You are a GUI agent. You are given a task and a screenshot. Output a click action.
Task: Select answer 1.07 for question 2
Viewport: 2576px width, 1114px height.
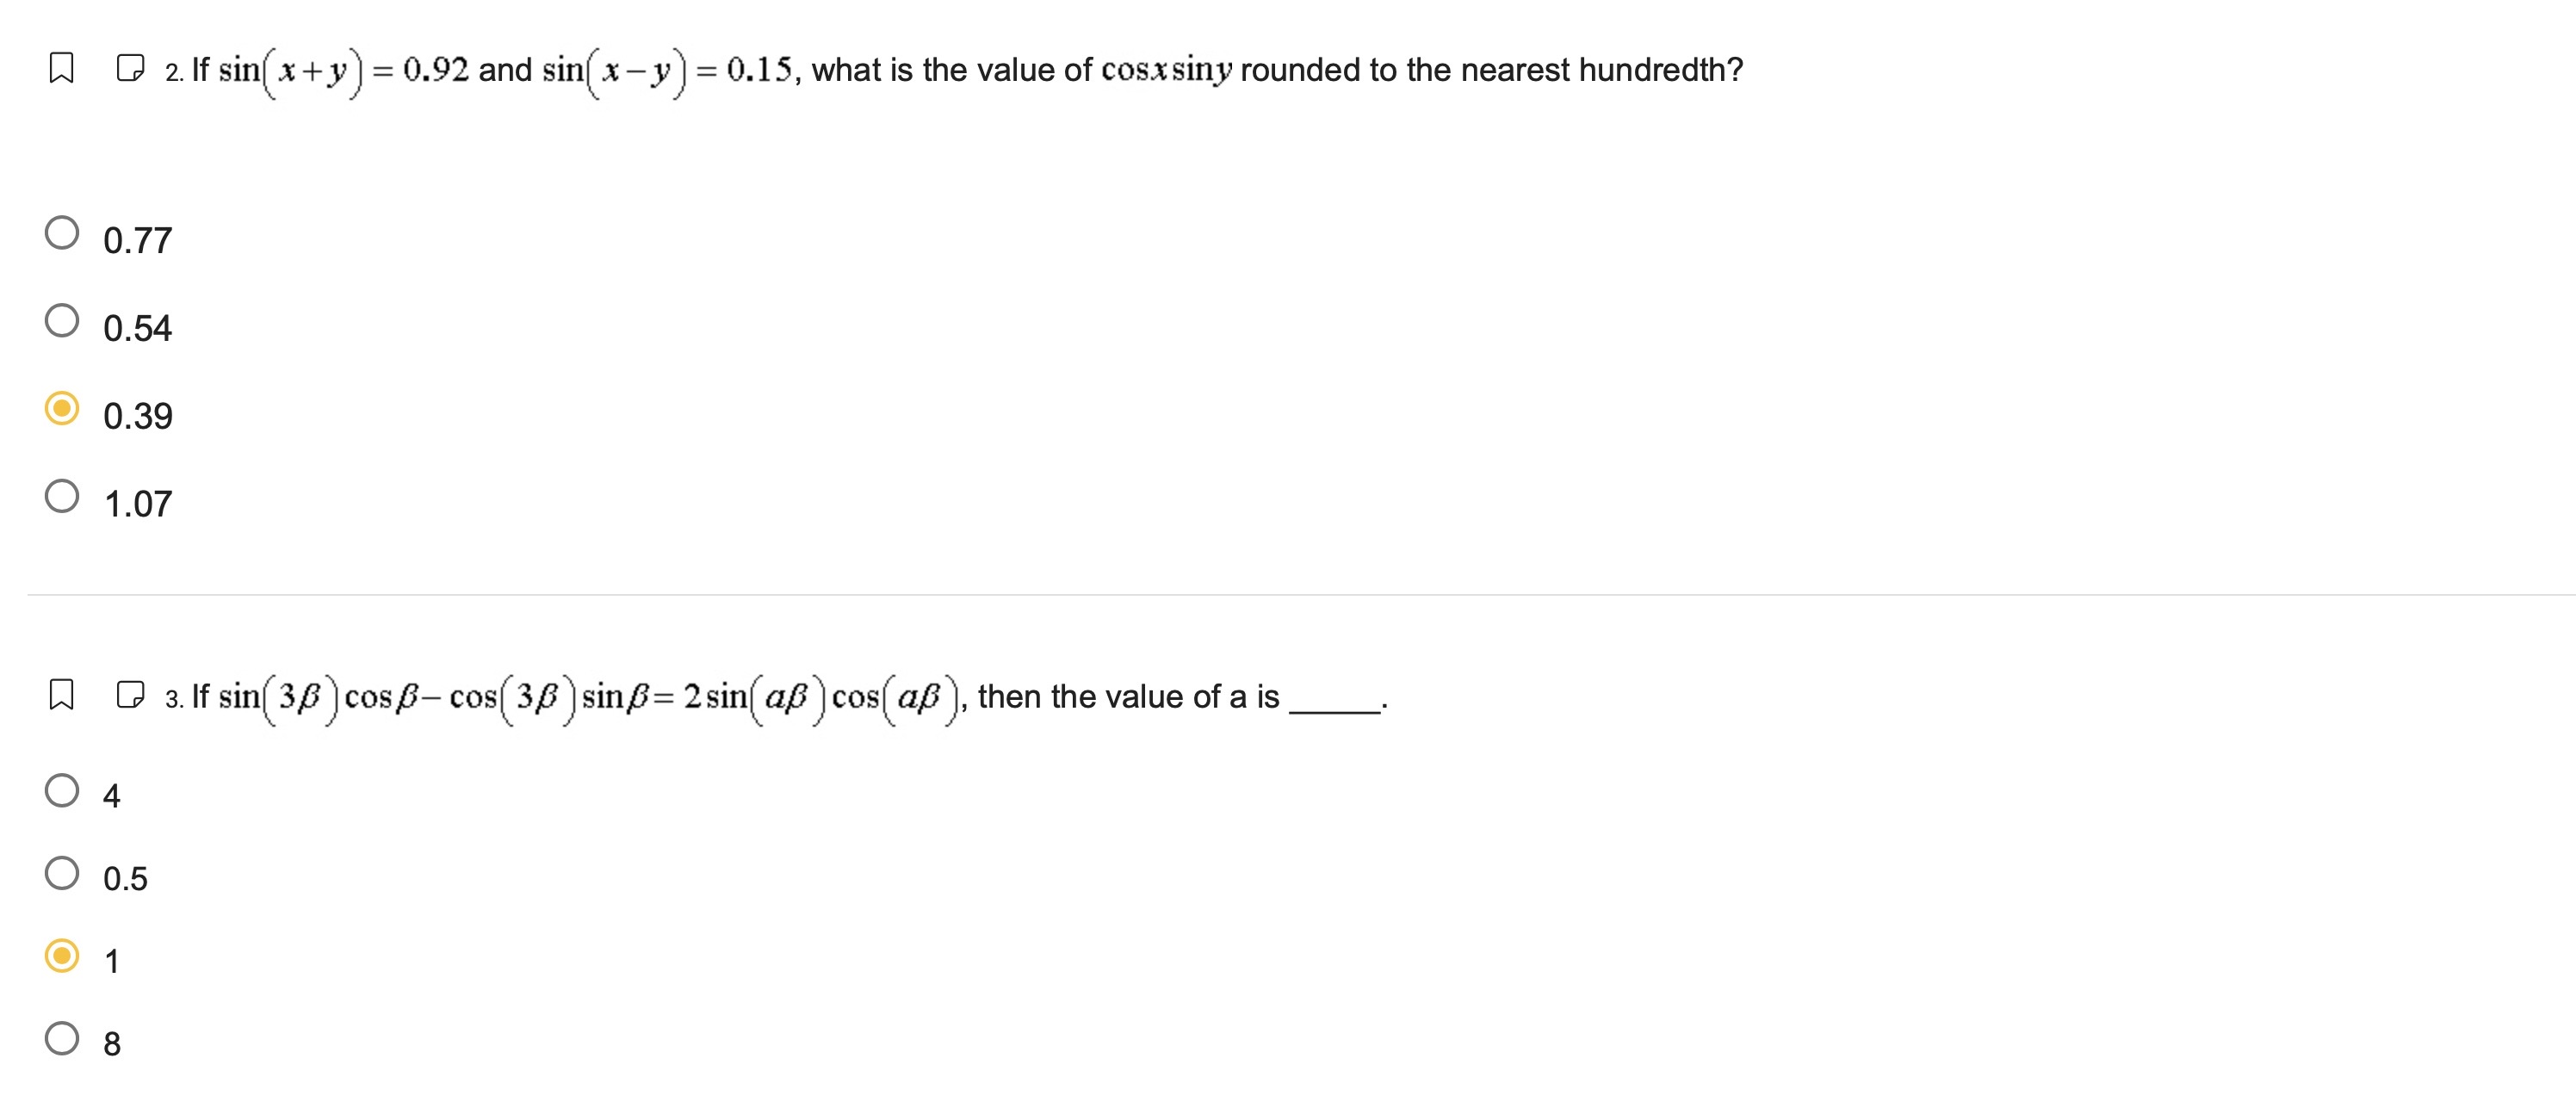62,498
